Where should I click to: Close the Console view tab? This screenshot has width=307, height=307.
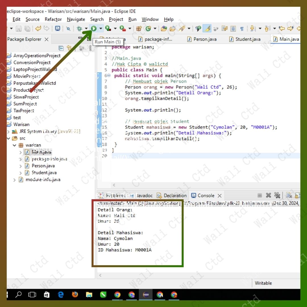click(x=220, y=196)
